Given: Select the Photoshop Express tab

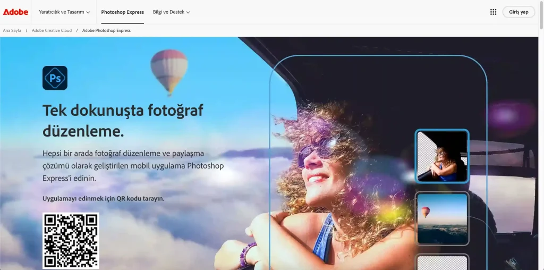Looking at the screenshot, I should tap(123, 12).
